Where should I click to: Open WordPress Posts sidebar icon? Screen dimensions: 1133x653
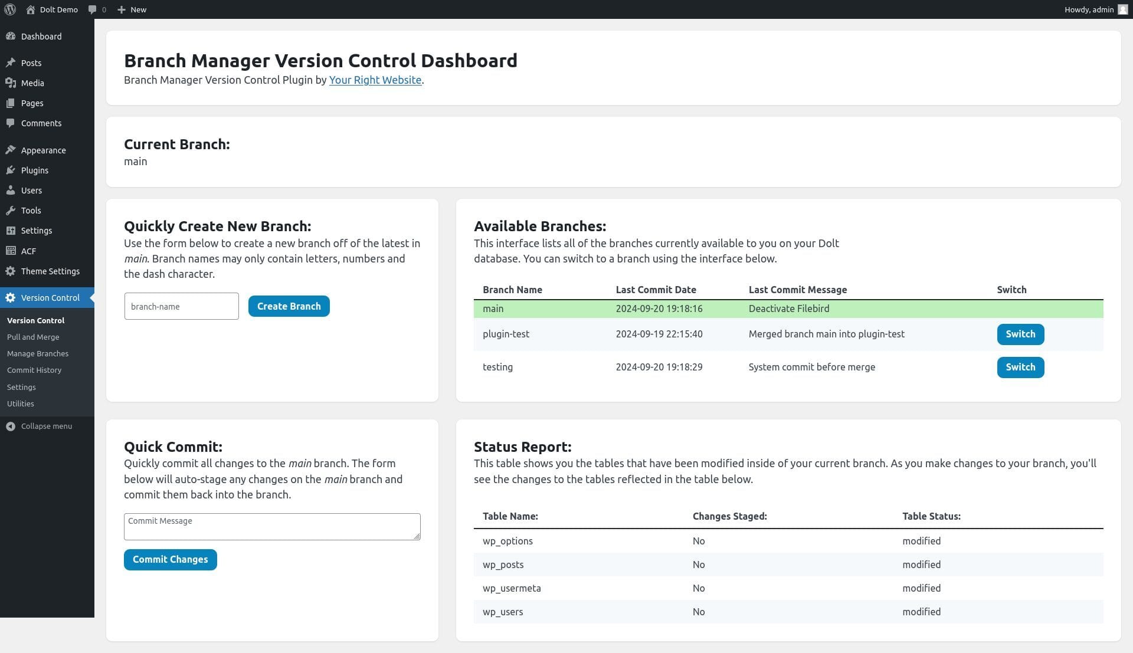click(11, 63)
